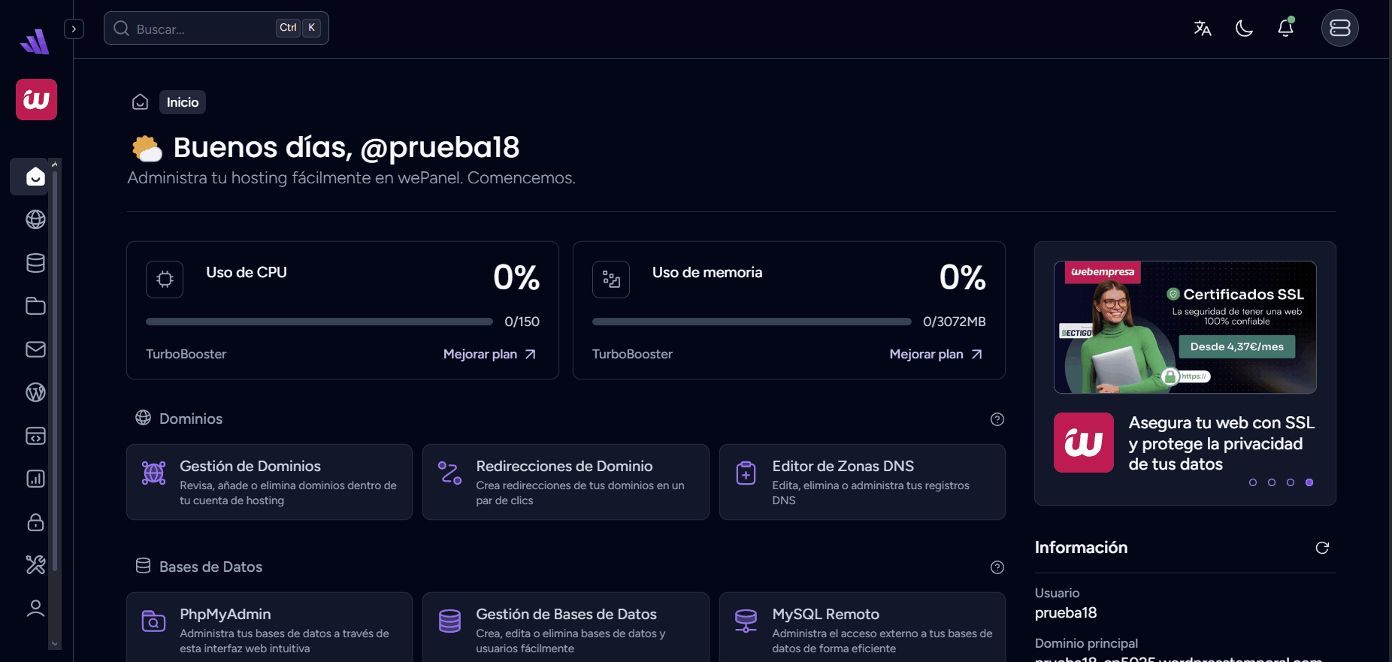Open the Domains globe icon in sidebar
This screenshot has width=1392, height=662.
[x=35, y=219]
